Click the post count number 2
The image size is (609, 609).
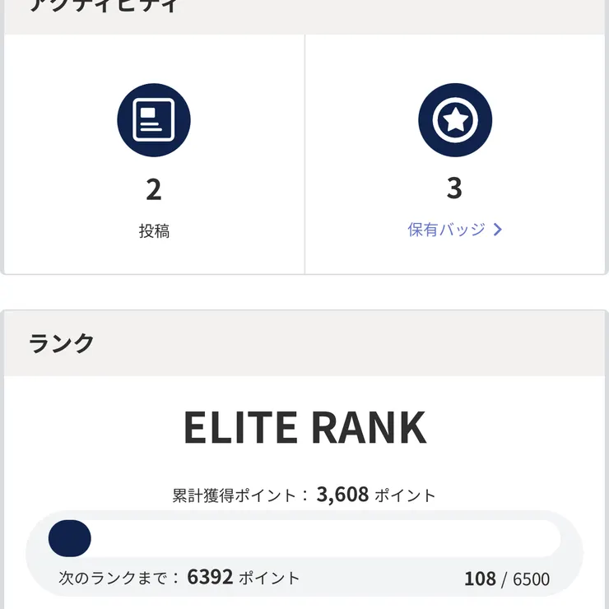[154, 189]
